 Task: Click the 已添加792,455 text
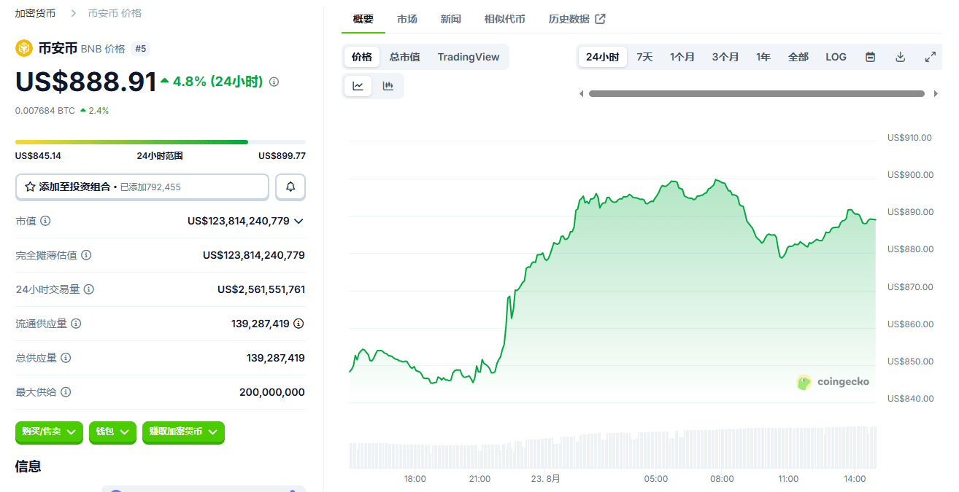coord(150,187)
